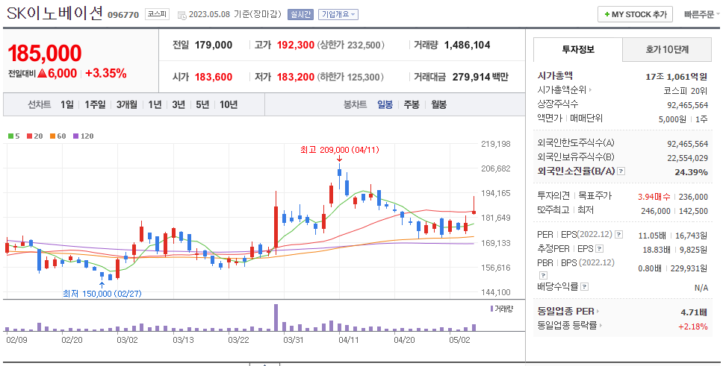Select 월봉 monthly candle chart
The height and width of the screenshot is (366, 723).
pyautogui.click(x=438, y=105)
